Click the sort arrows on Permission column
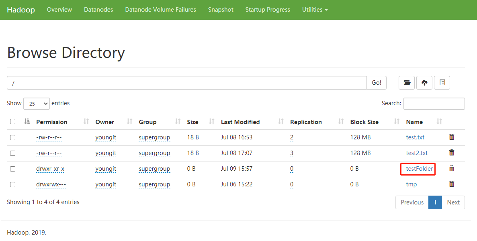 (x=86, y=122)
